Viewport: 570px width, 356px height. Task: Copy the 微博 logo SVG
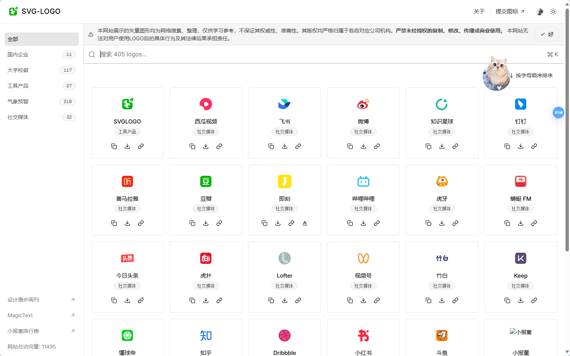coord(350,146)
